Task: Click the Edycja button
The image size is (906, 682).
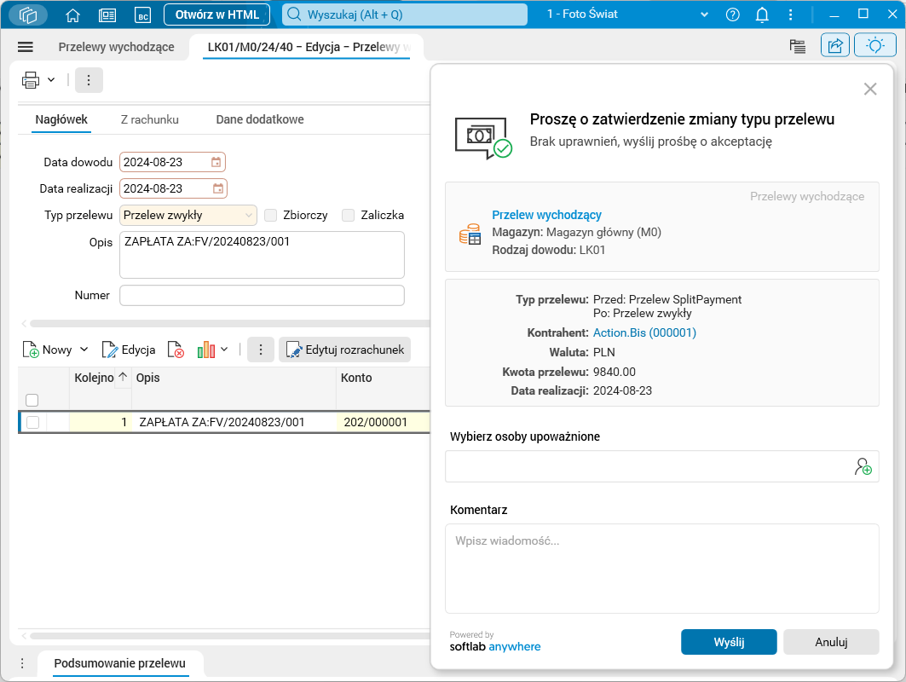Action: tap(129, 350)
